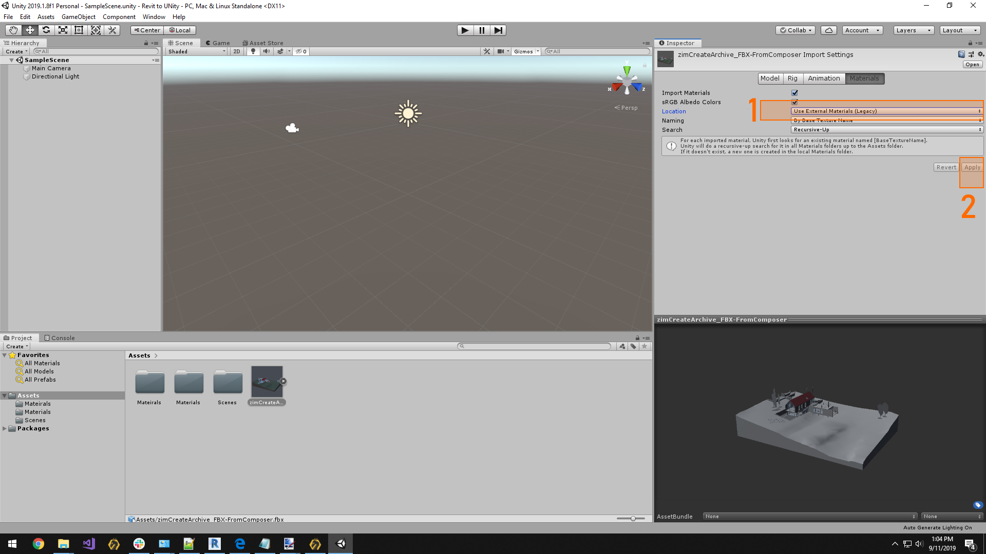The image size is (986, 554).
Task: Open the Location dropdown for external materials
Action: (x=886, y=111)
